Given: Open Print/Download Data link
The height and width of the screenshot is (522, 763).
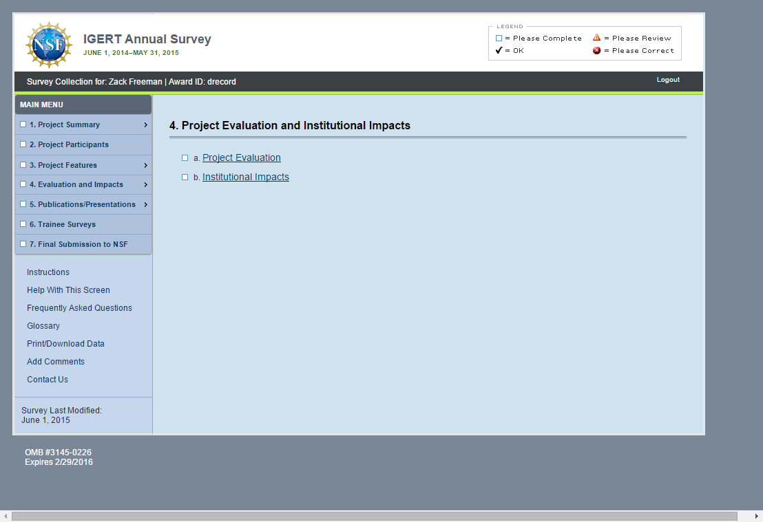Looking at the screenshot, I should pyautogui.click(x=65, y=344).
